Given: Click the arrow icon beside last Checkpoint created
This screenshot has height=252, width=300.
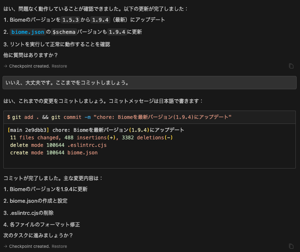Looking at the screenshot, I should (5, 246).
